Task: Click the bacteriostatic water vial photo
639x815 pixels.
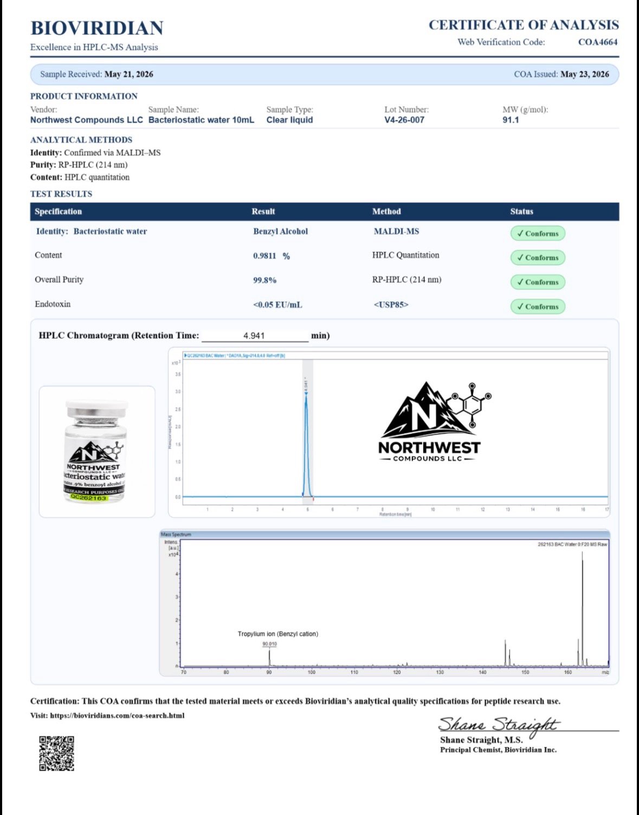Action: pyautogui.click(x=96, y=451)
